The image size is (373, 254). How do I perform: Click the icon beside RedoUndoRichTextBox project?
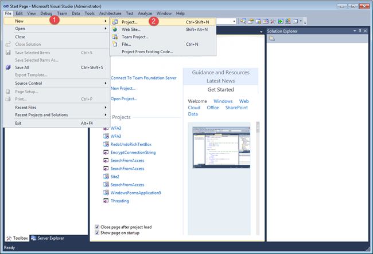coord(106,144)
